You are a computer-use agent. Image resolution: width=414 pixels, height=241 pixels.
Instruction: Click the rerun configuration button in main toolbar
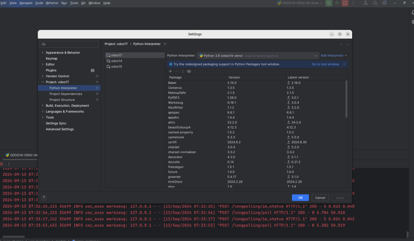pos(329,3)
